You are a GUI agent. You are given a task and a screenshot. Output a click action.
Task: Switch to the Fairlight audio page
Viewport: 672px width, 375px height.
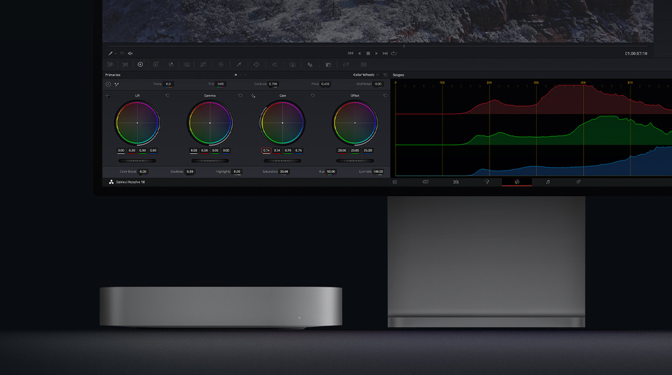(x=547, y=182)
